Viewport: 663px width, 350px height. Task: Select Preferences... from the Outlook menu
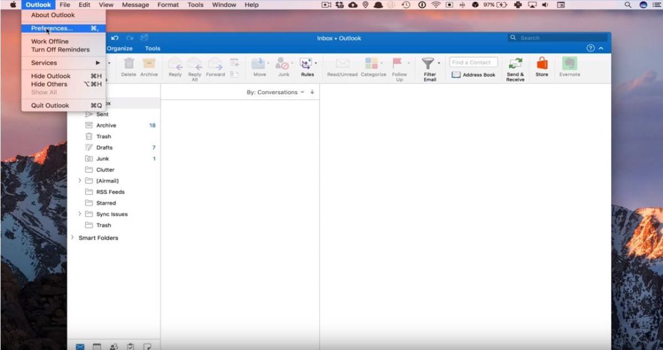point(52,28)
